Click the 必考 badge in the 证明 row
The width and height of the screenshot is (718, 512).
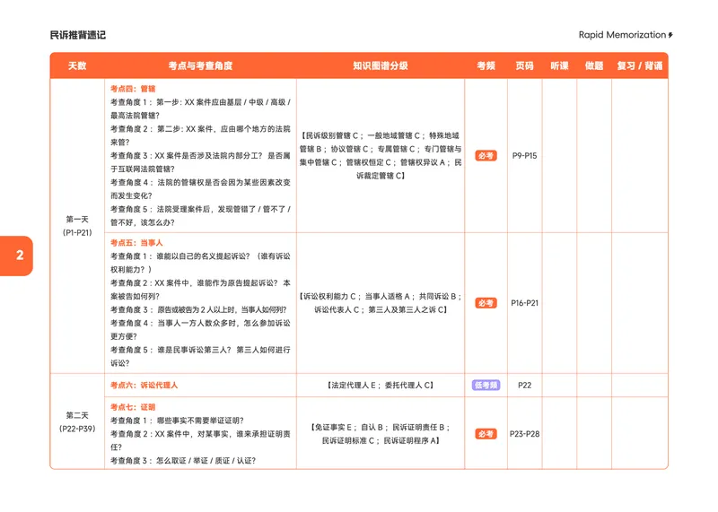pos(486,434)
